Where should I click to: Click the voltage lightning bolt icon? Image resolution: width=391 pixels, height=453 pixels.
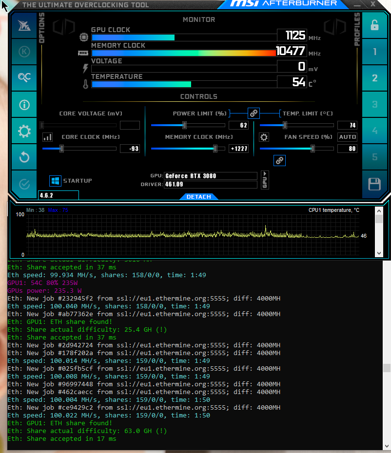click(85, 68)
